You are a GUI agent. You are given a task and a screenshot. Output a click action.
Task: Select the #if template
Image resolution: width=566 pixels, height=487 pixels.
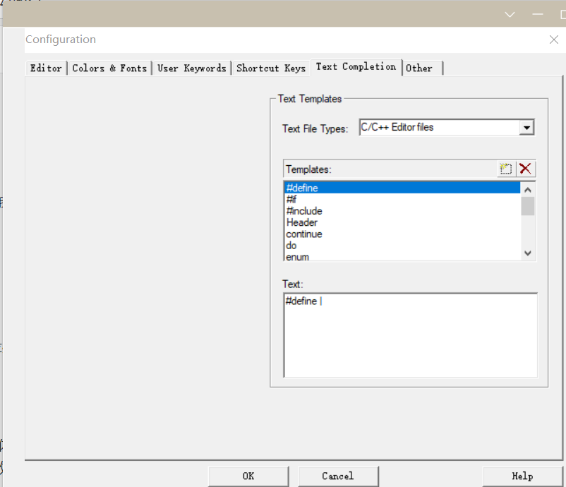[402, 199]
